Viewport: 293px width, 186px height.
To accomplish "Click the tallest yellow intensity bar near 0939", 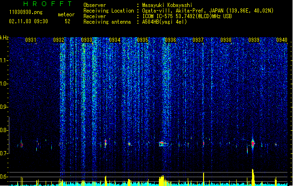I will click(253, 177).
